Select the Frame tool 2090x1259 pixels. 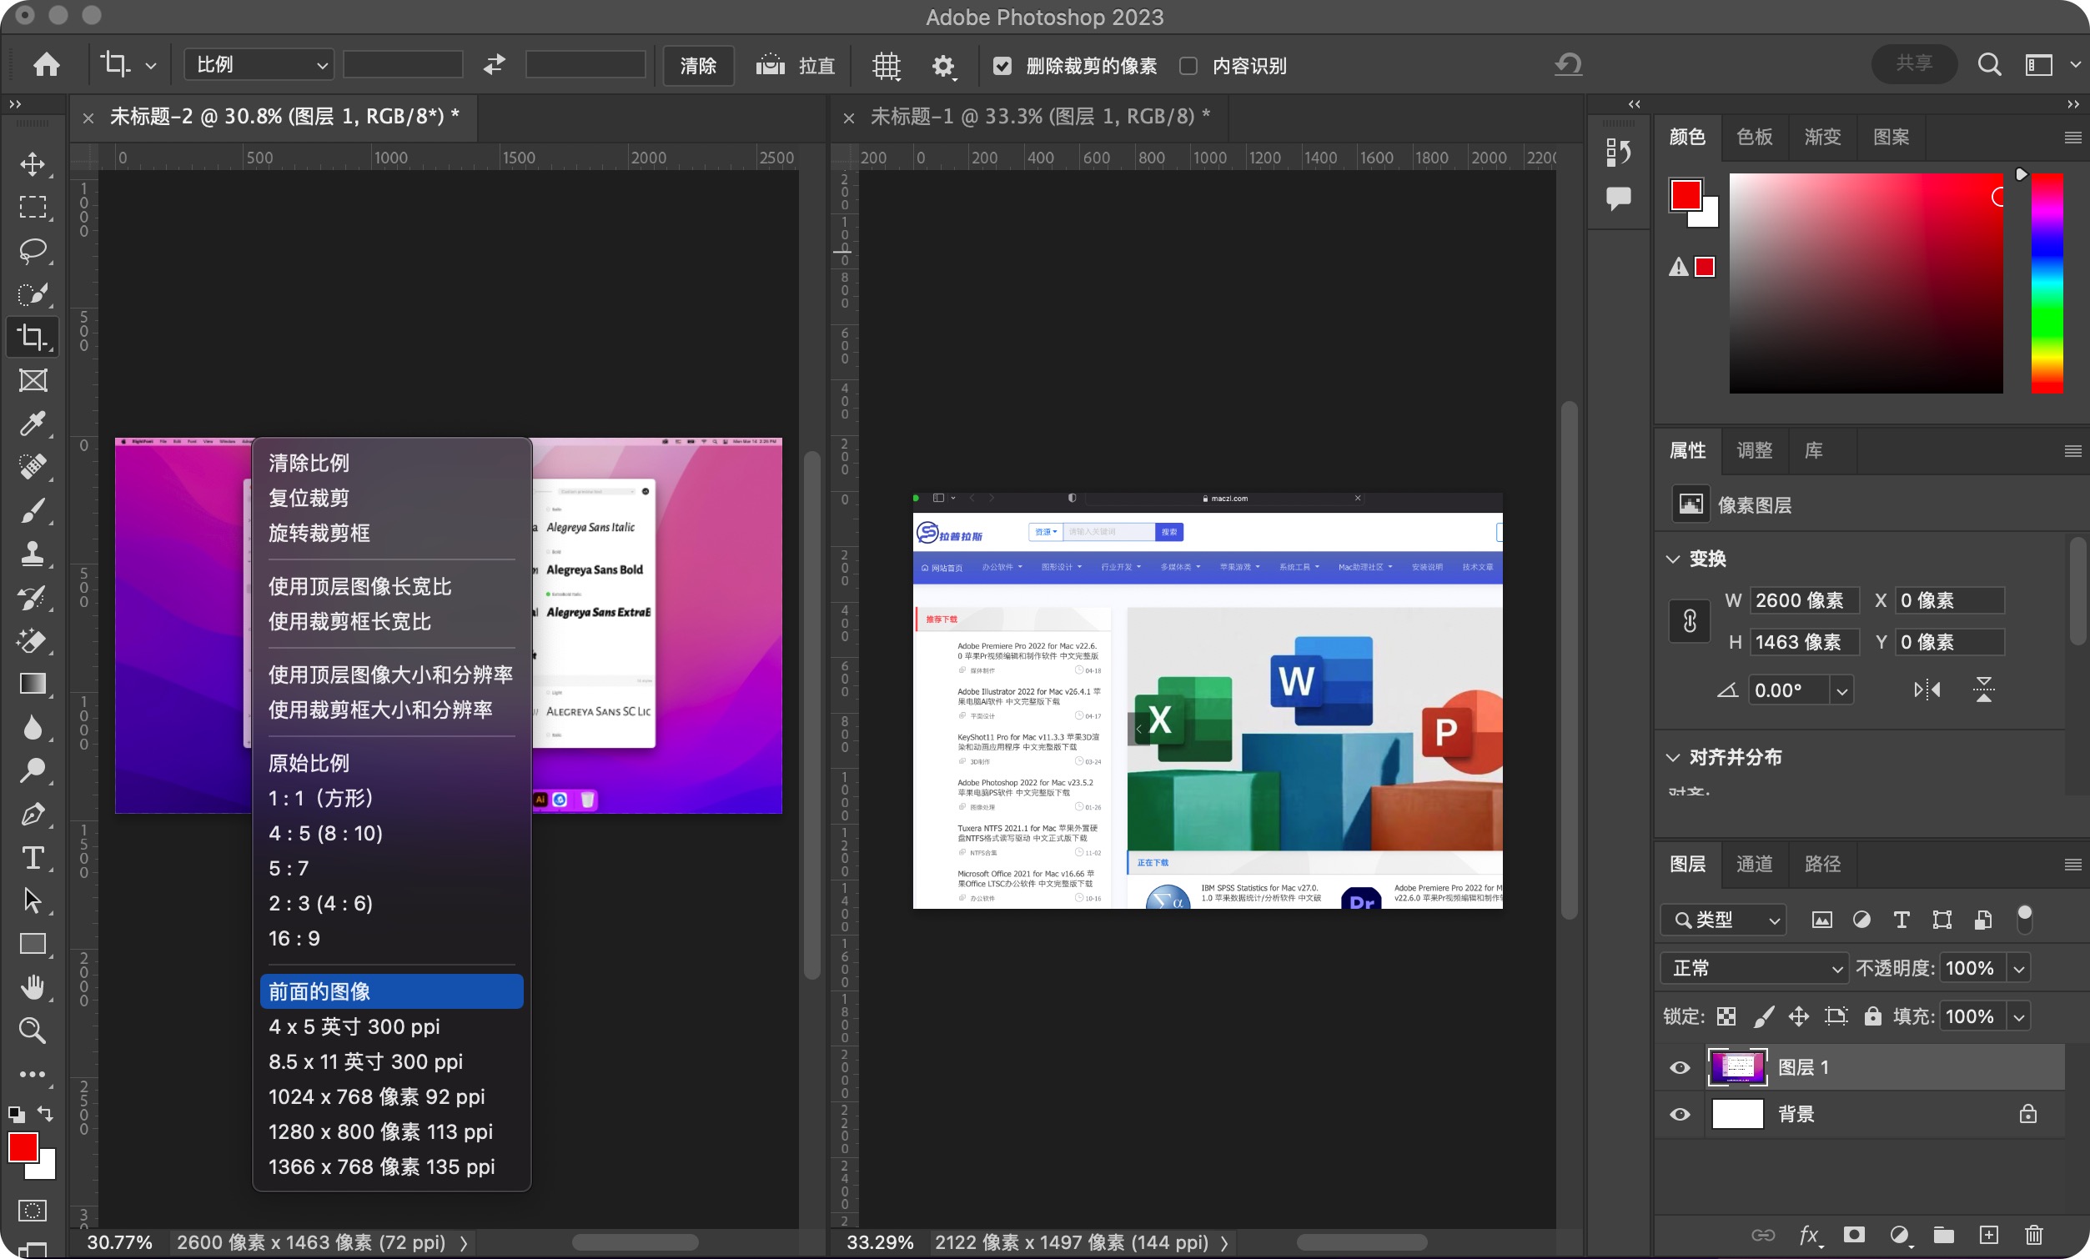click(x=33, y=381)
